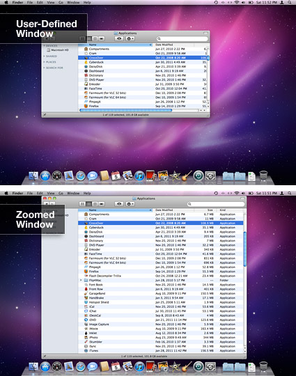Open File menu above Zoomed window

[30, 193]
